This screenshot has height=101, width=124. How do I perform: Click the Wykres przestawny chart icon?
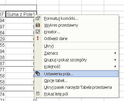pos(38,25)
